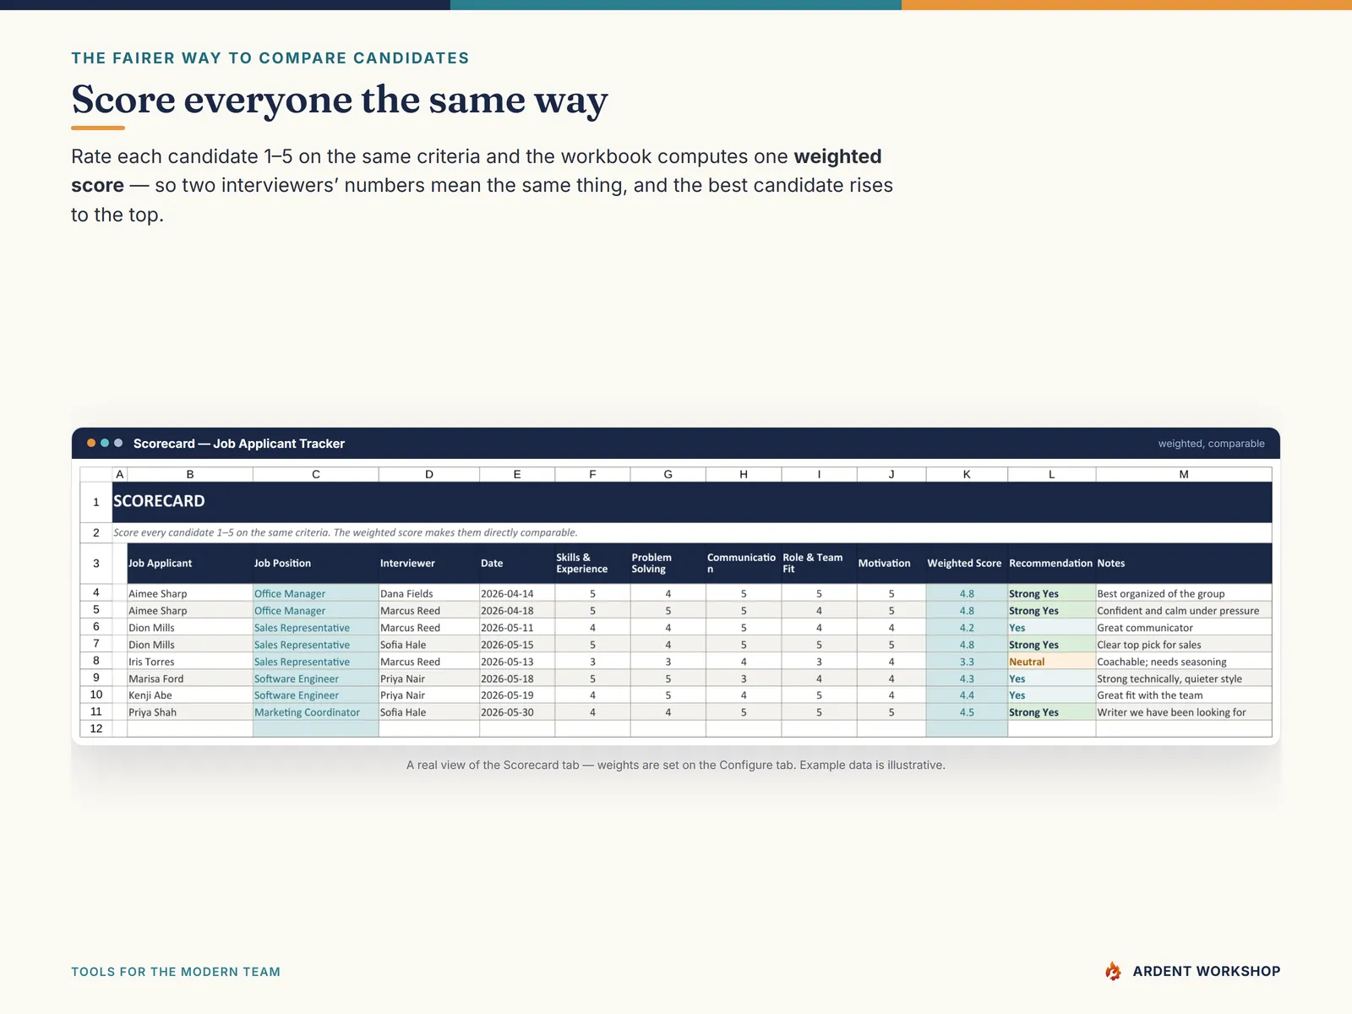Click the Recommendation column heading
This screenshot has height=1014, width=1352.
1050,564
